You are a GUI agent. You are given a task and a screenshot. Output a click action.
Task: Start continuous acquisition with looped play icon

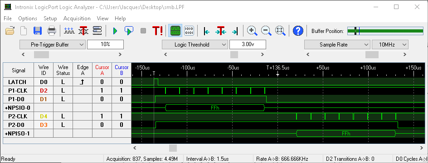click(129, 31)
